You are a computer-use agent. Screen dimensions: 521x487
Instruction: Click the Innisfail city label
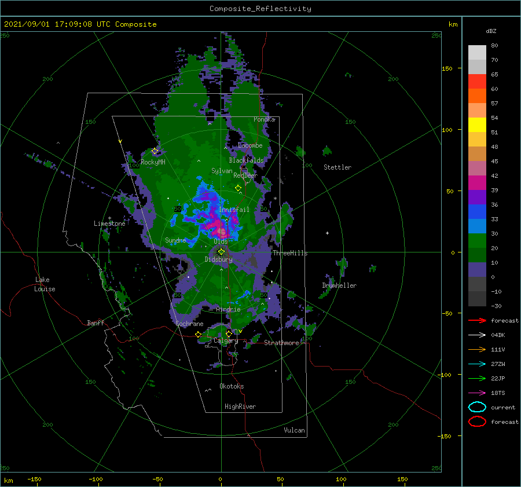234,210
